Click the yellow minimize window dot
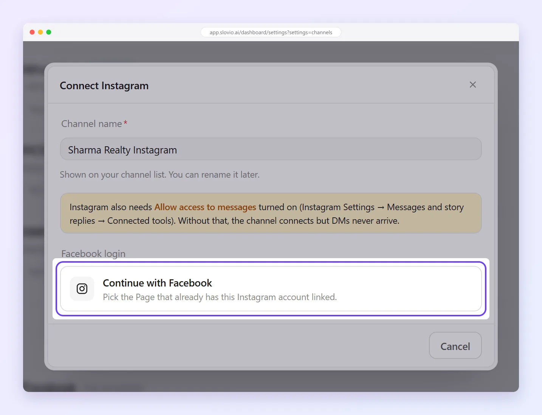The width and height of the screenshot is (542, 415). [x=40, y=32]
